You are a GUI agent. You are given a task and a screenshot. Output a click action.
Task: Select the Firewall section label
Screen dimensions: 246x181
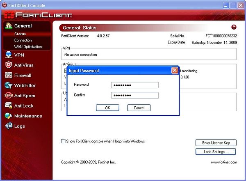23,76
